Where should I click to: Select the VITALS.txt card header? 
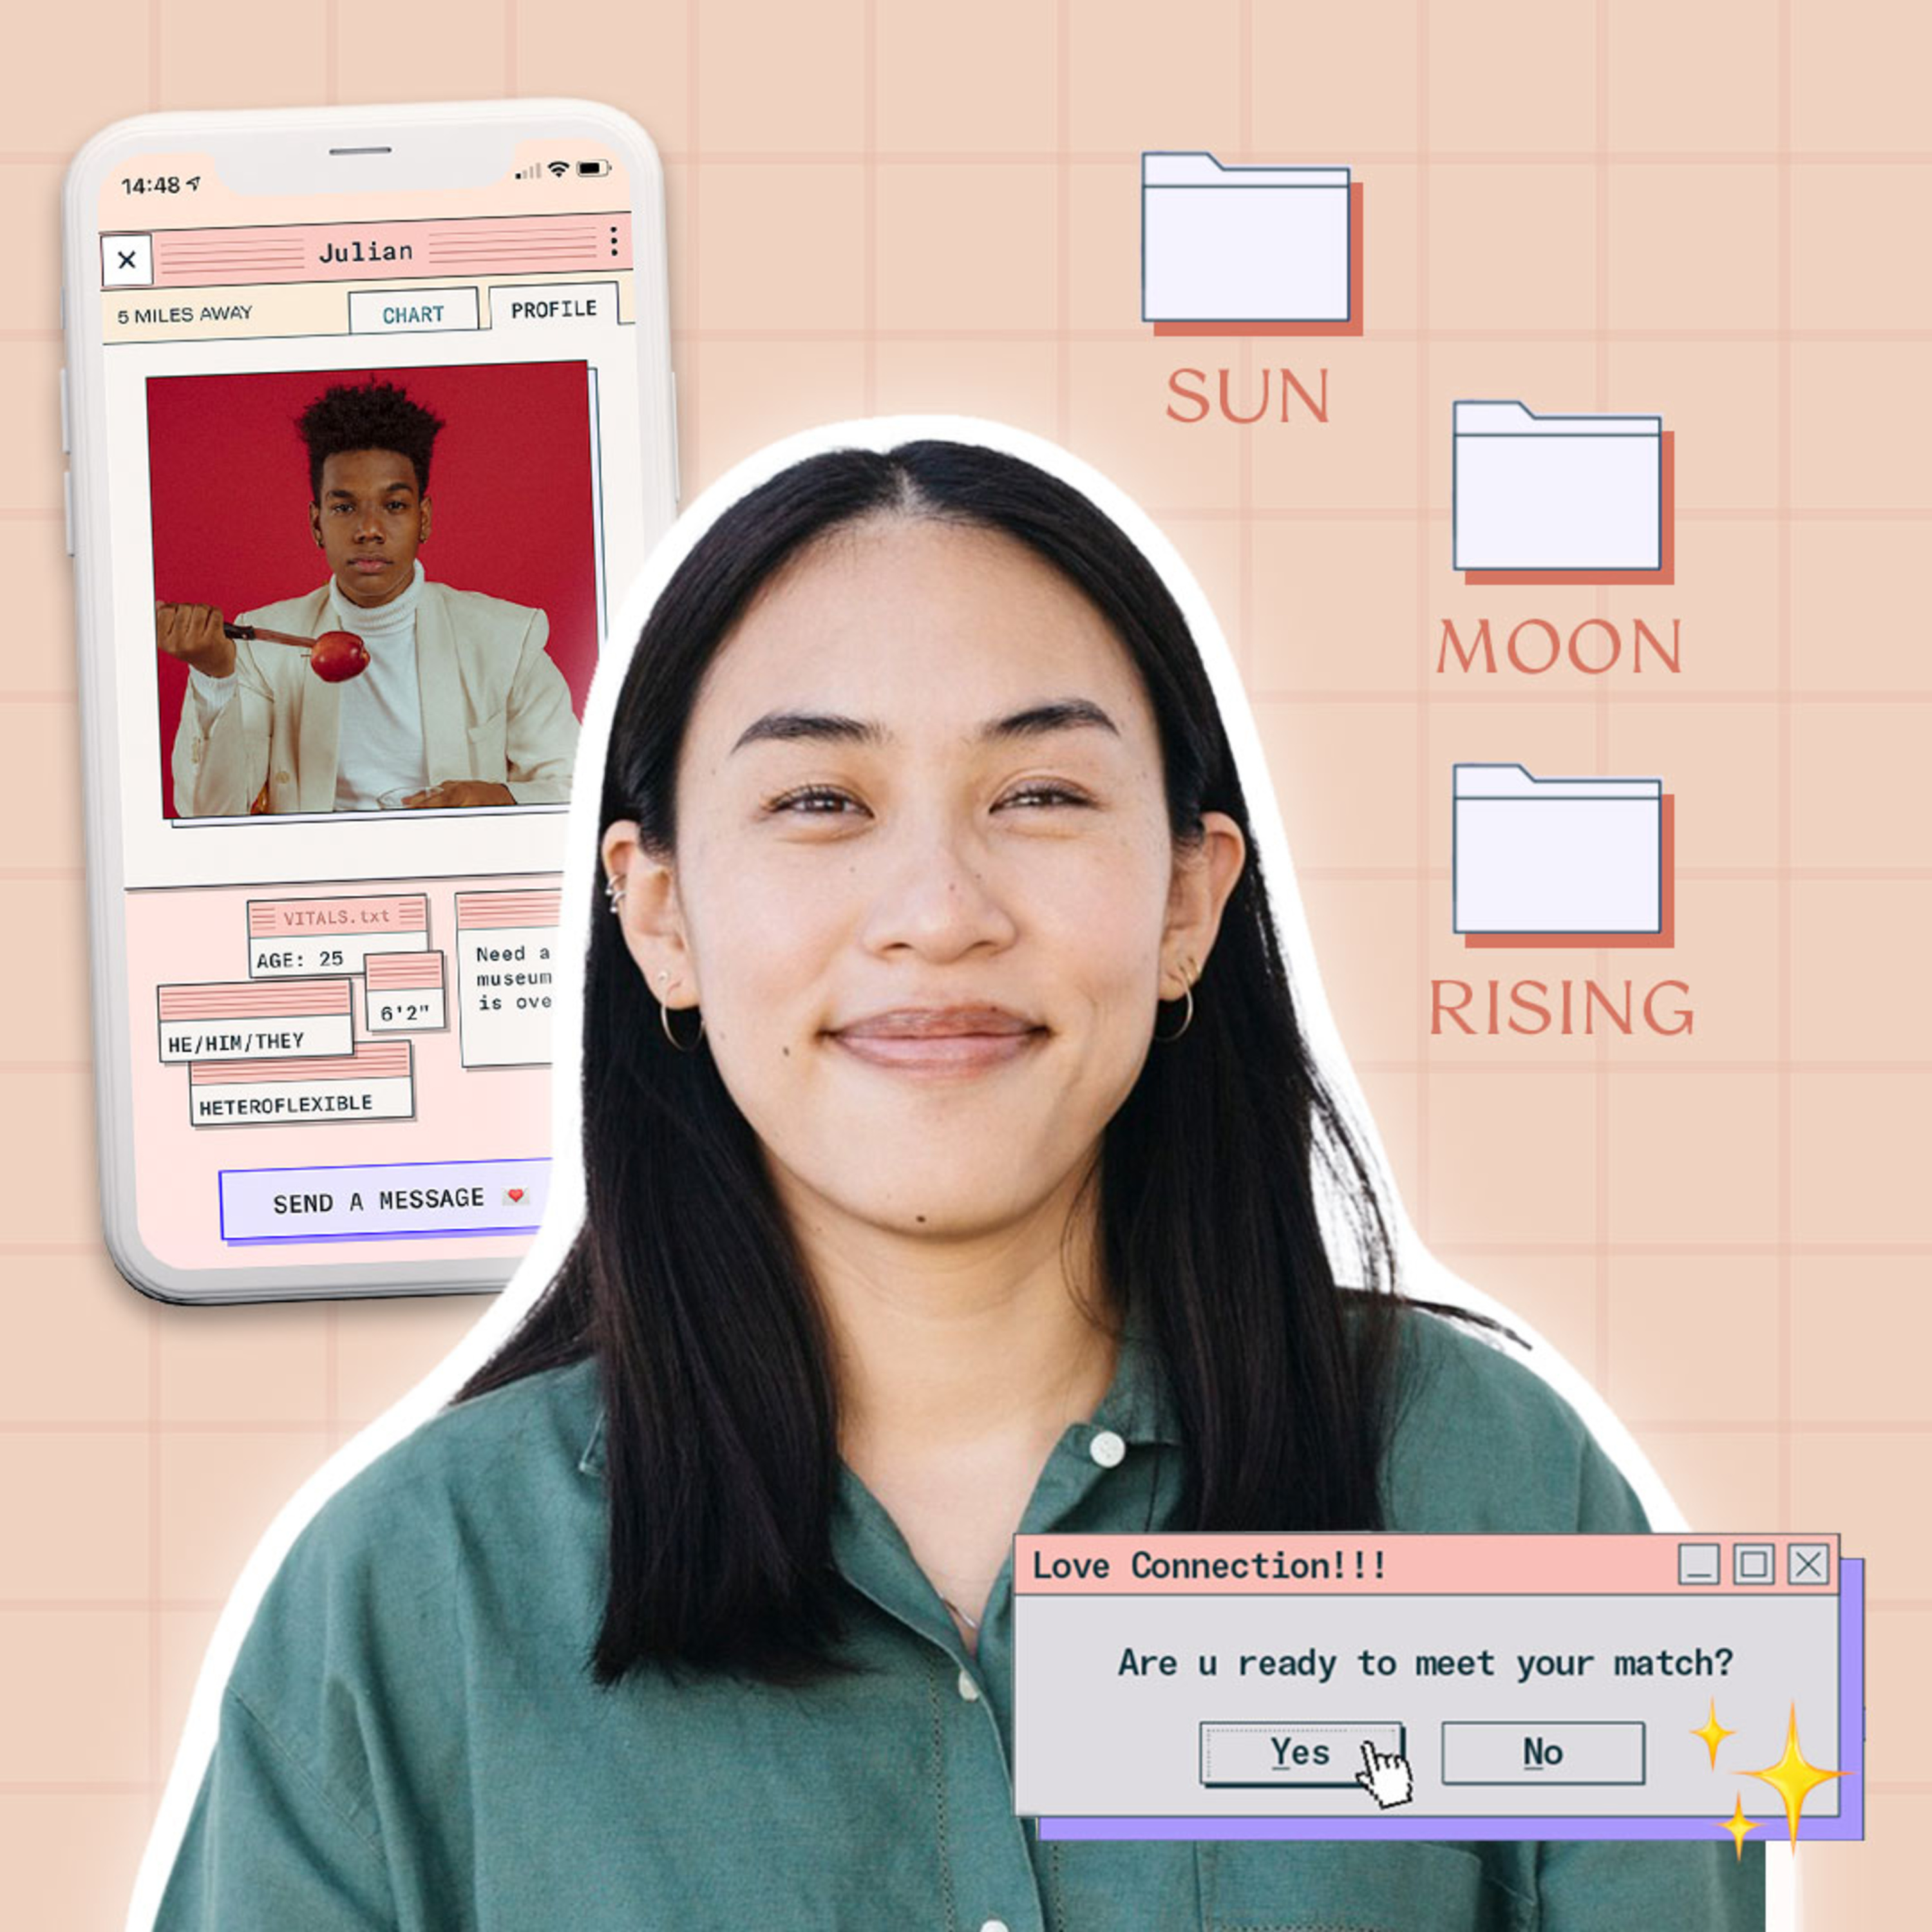point(336,917)
